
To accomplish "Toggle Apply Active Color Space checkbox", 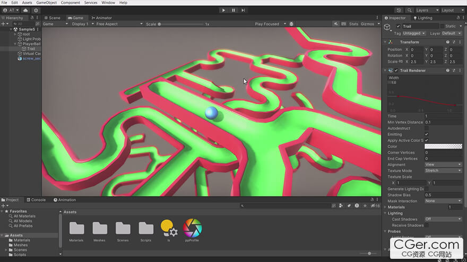I will (x=427, y=140).
